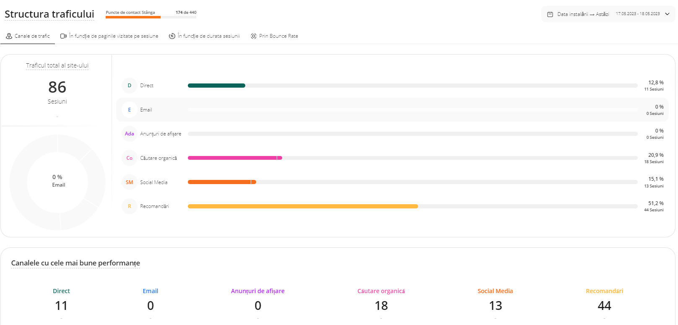Open 'În funcție de paginile vizitate pe sesiune' tab
Screen dimensions: 678x325
tap(109, 36)
